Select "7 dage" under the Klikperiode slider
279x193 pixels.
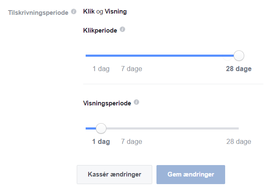(x=131, y=69)
